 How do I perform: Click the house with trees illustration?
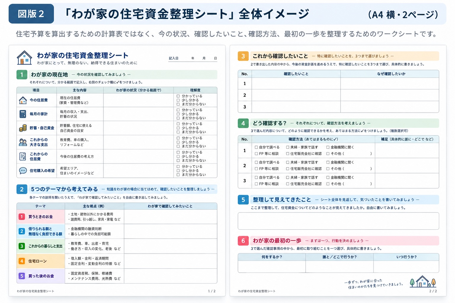click(x=423, y=281)
